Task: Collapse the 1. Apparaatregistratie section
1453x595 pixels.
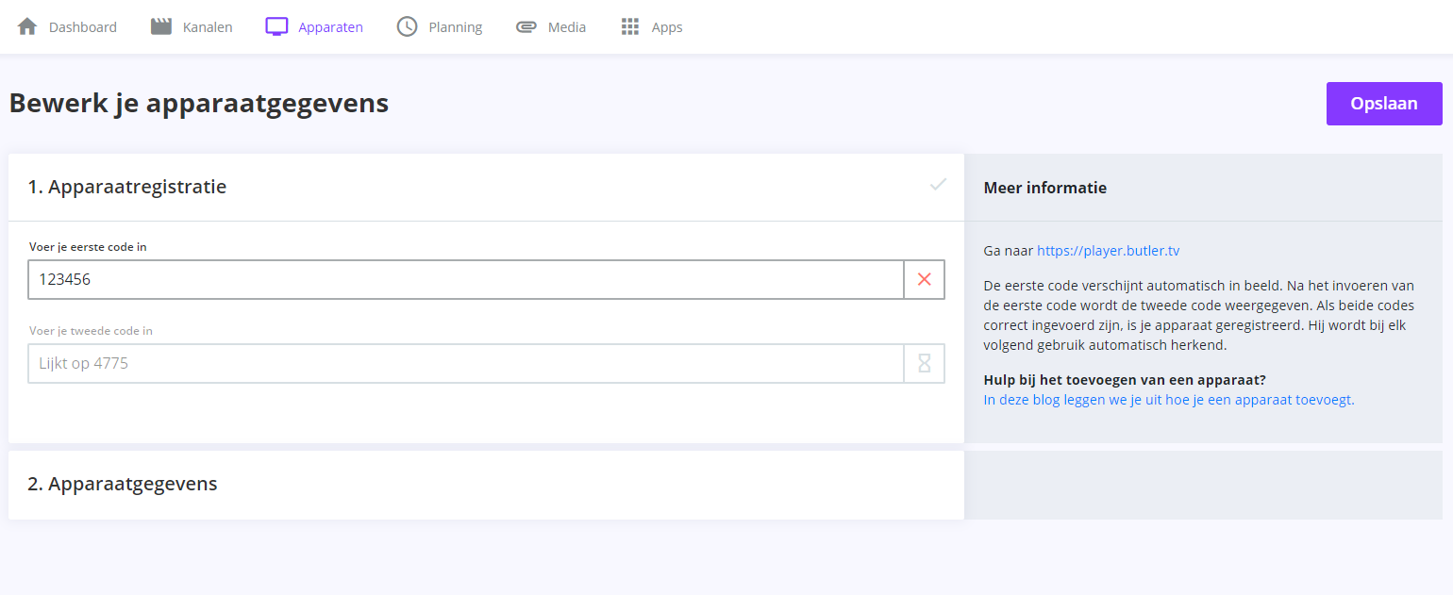Action: click(x=127, y=187)
